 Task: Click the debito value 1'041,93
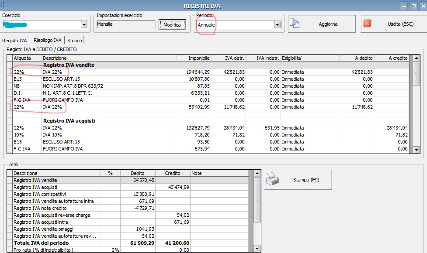point(145,229)
